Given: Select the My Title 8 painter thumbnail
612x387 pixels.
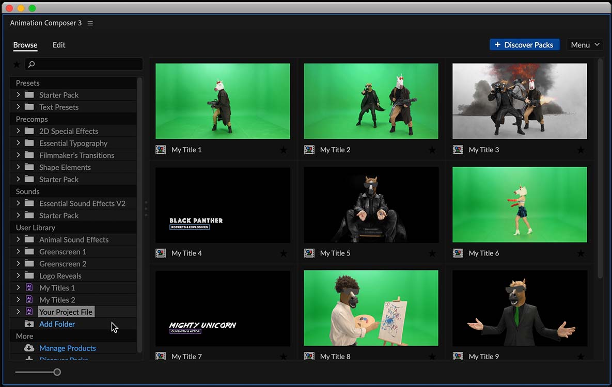Looking at the screenshot, I should (x=371, y=308).
